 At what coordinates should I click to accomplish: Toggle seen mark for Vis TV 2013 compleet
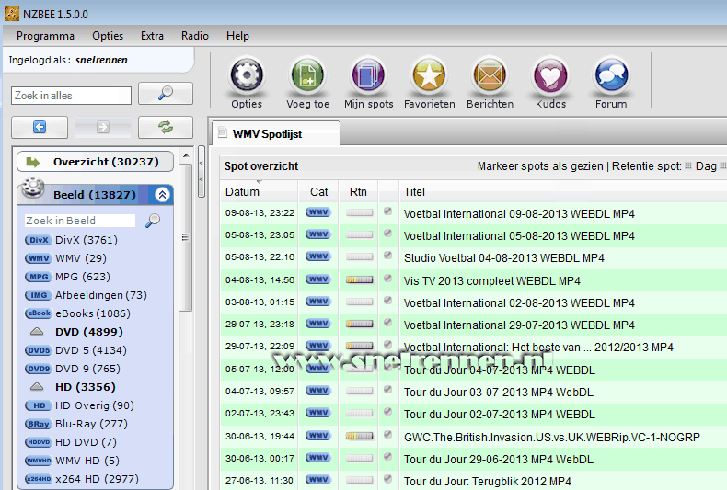[388, 279]
